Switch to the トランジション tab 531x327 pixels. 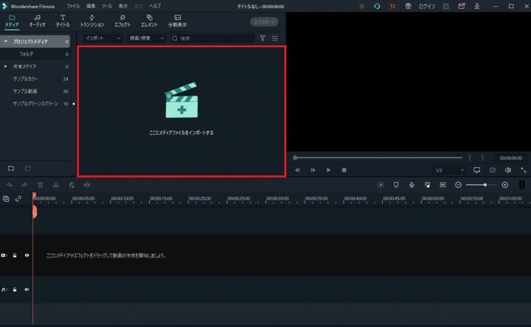[92, 20]
